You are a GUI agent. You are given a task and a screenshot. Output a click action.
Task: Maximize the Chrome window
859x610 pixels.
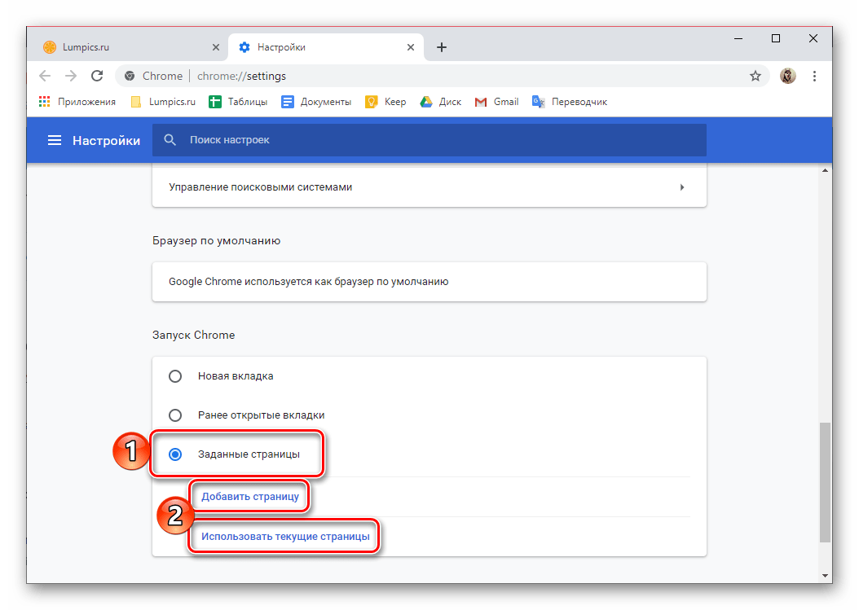click(x=776, y=38)
